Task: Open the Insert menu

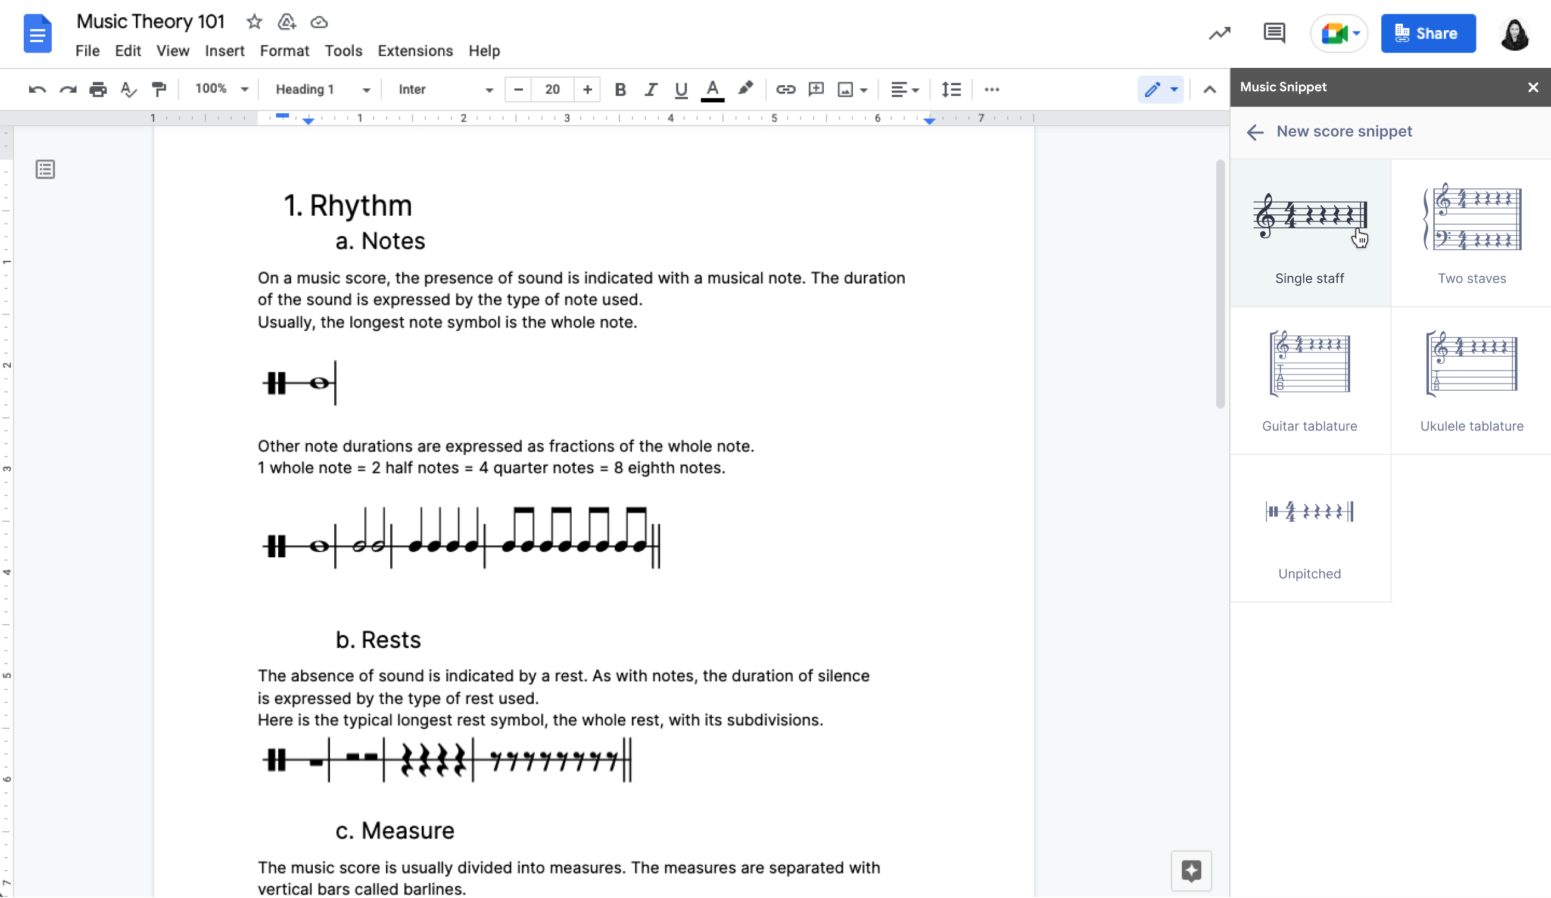Action: click(225, 51)
